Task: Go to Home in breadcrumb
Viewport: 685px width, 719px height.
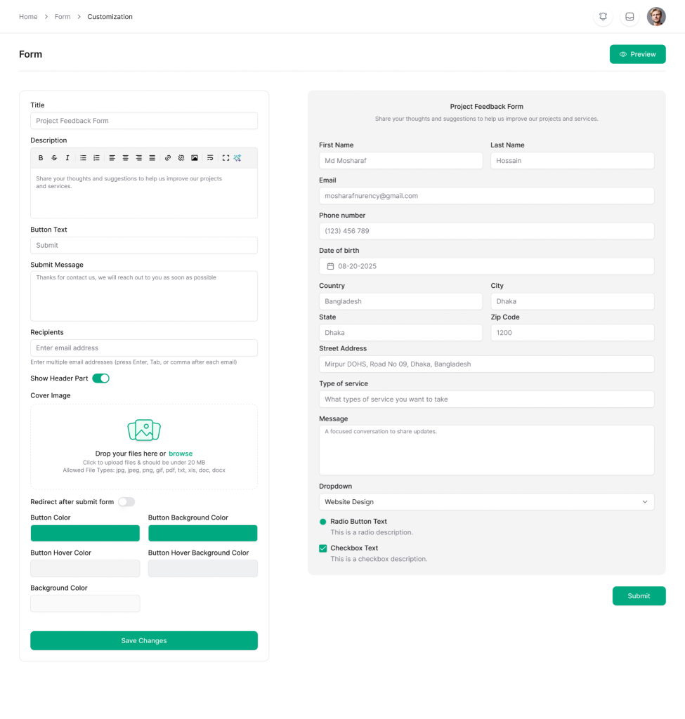Action: click(28, 17)
